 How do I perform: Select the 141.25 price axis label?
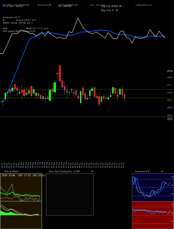tap(170, 93)
